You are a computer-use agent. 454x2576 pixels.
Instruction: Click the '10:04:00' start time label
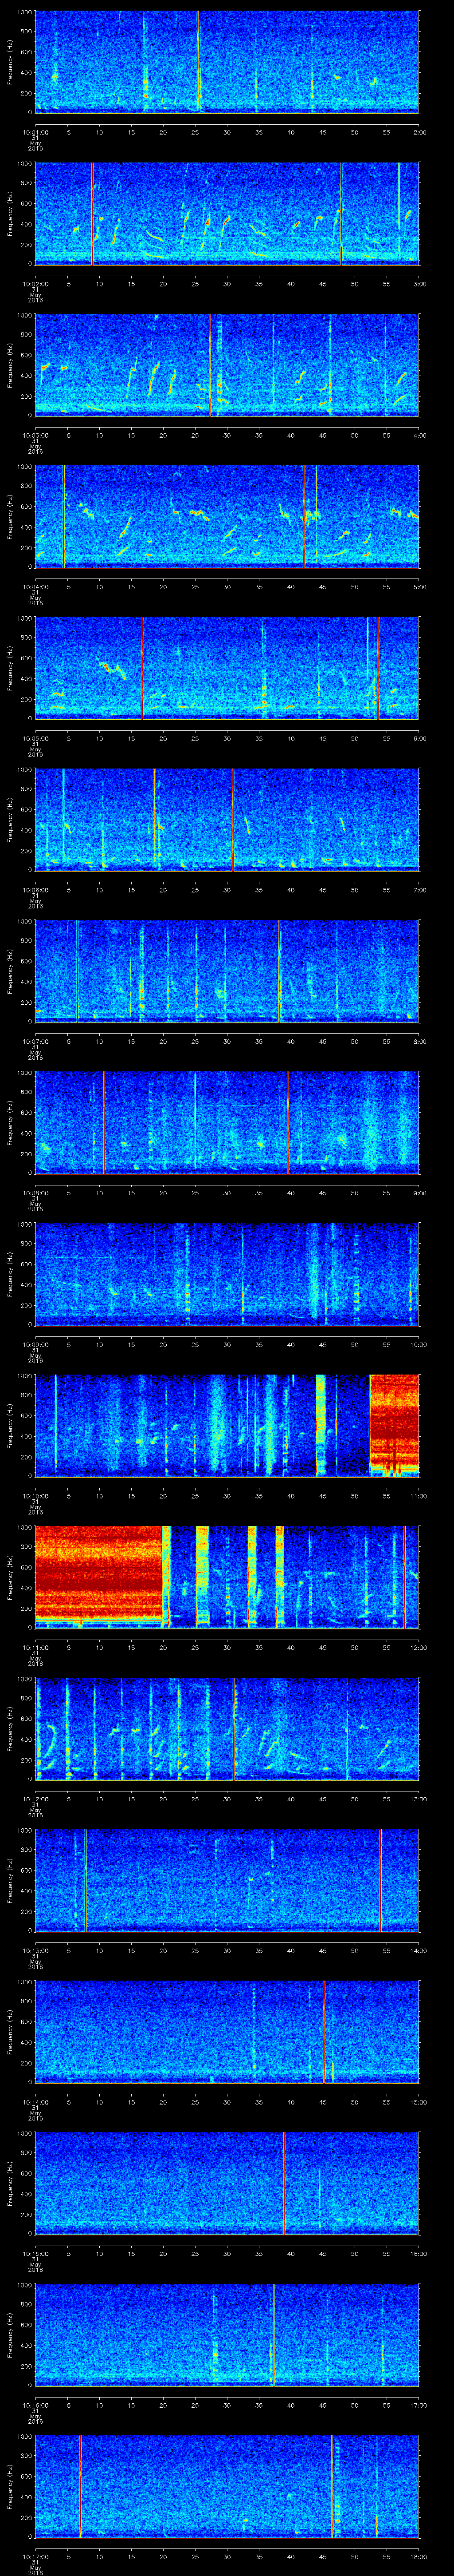[36, 586]
